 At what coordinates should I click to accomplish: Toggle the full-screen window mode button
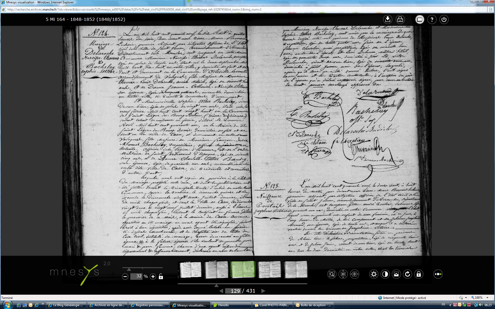[420, 20]
